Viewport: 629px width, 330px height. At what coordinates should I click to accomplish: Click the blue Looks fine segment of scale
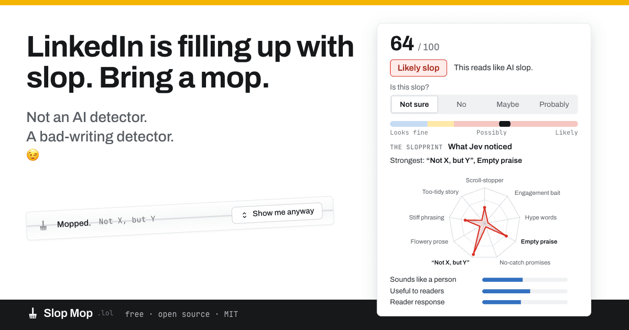pyautogui.click(x=409, y=124)
